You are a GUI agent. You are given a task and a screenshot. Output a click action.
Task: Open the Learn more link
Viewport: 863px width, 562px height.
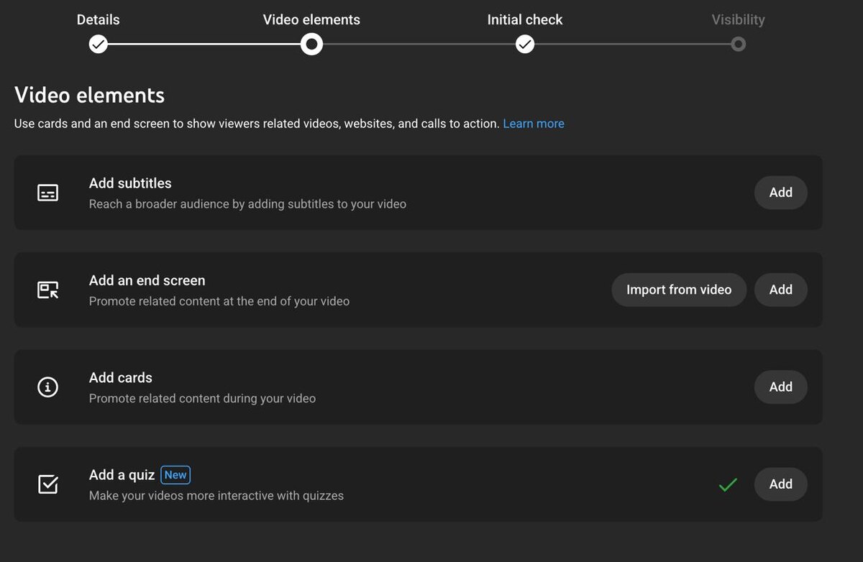[533, 124]
